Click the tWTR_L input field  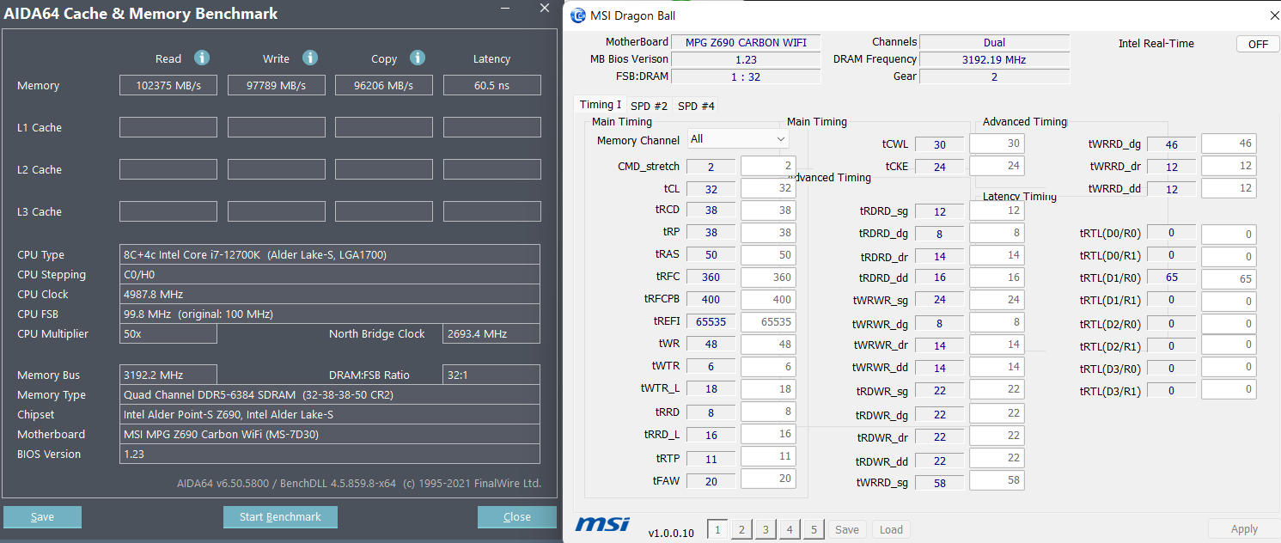(768, 389)
